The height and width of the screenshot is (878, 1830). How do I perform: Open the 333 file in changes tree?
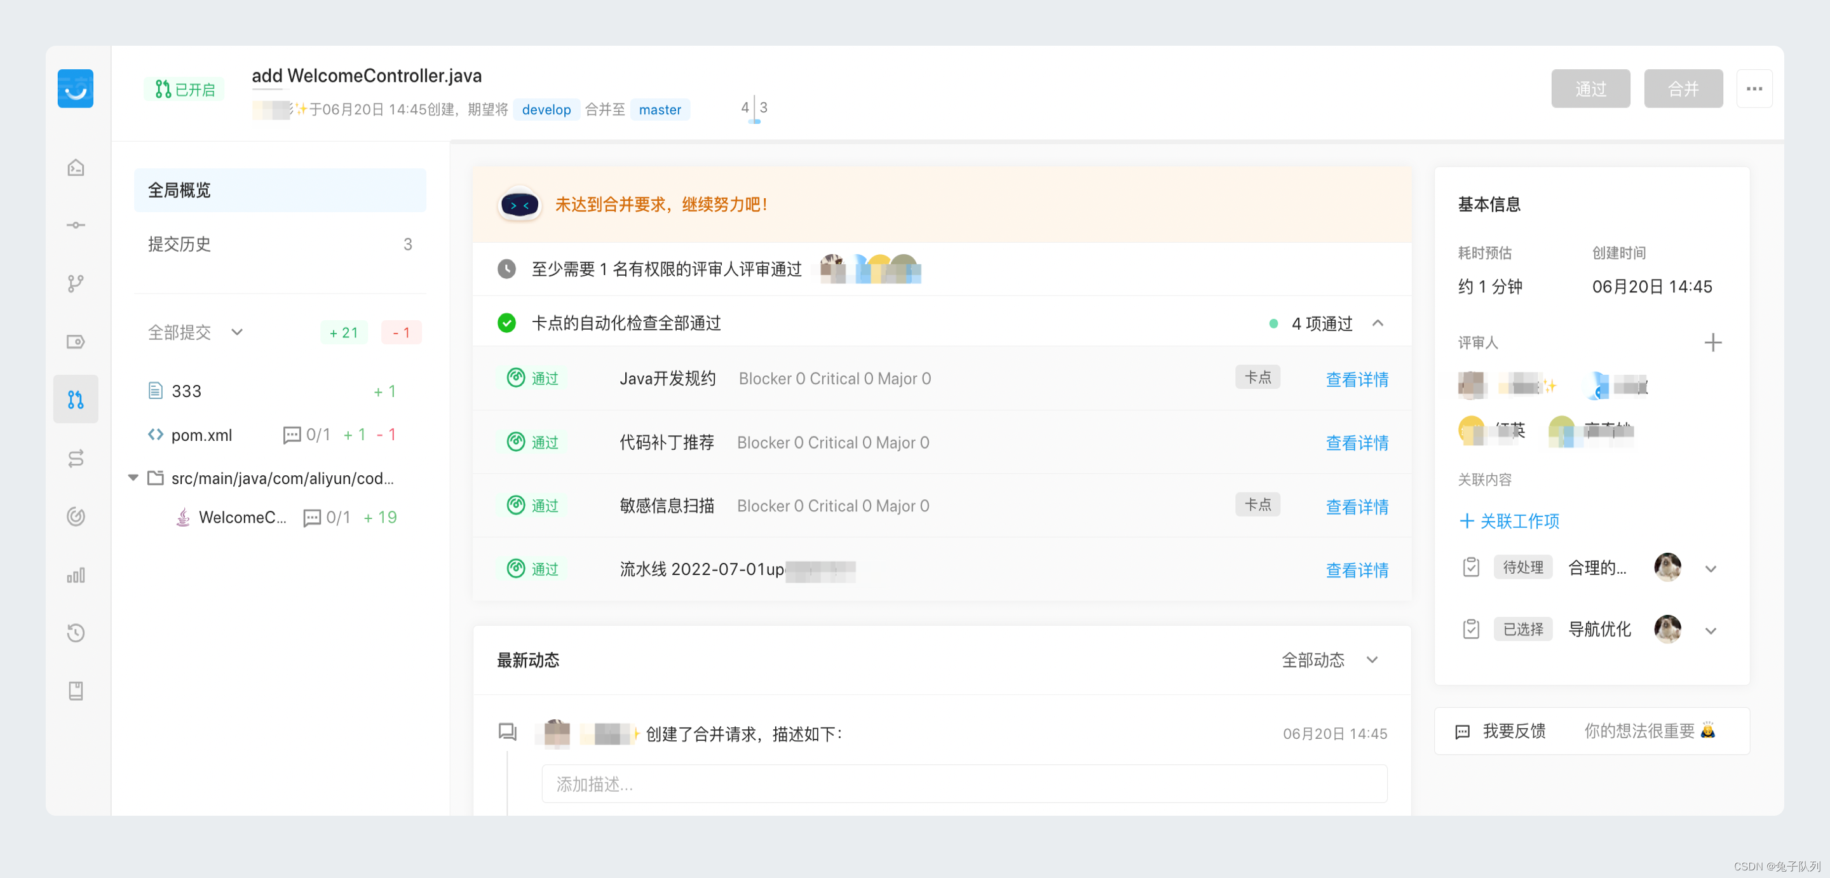tap(186, 391)
